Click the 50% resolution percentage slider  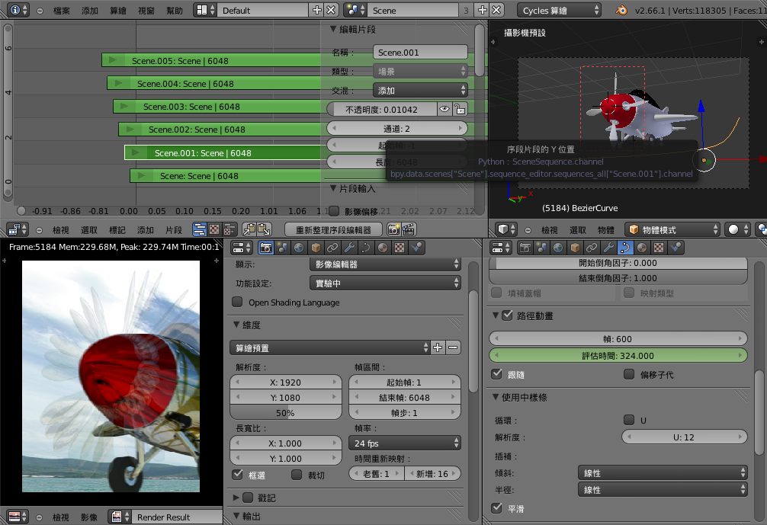pyautogui.click(x=286, y=412)
